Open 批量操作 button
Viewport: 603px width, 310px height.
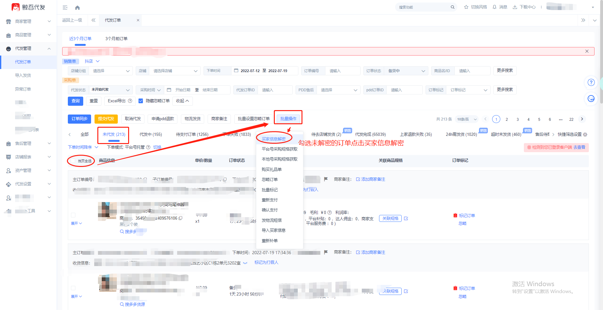click(288, 119)
